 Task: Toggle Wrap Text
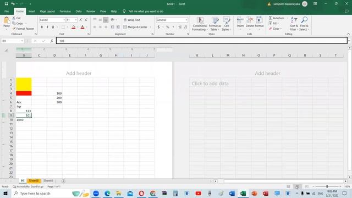point(132,20)
